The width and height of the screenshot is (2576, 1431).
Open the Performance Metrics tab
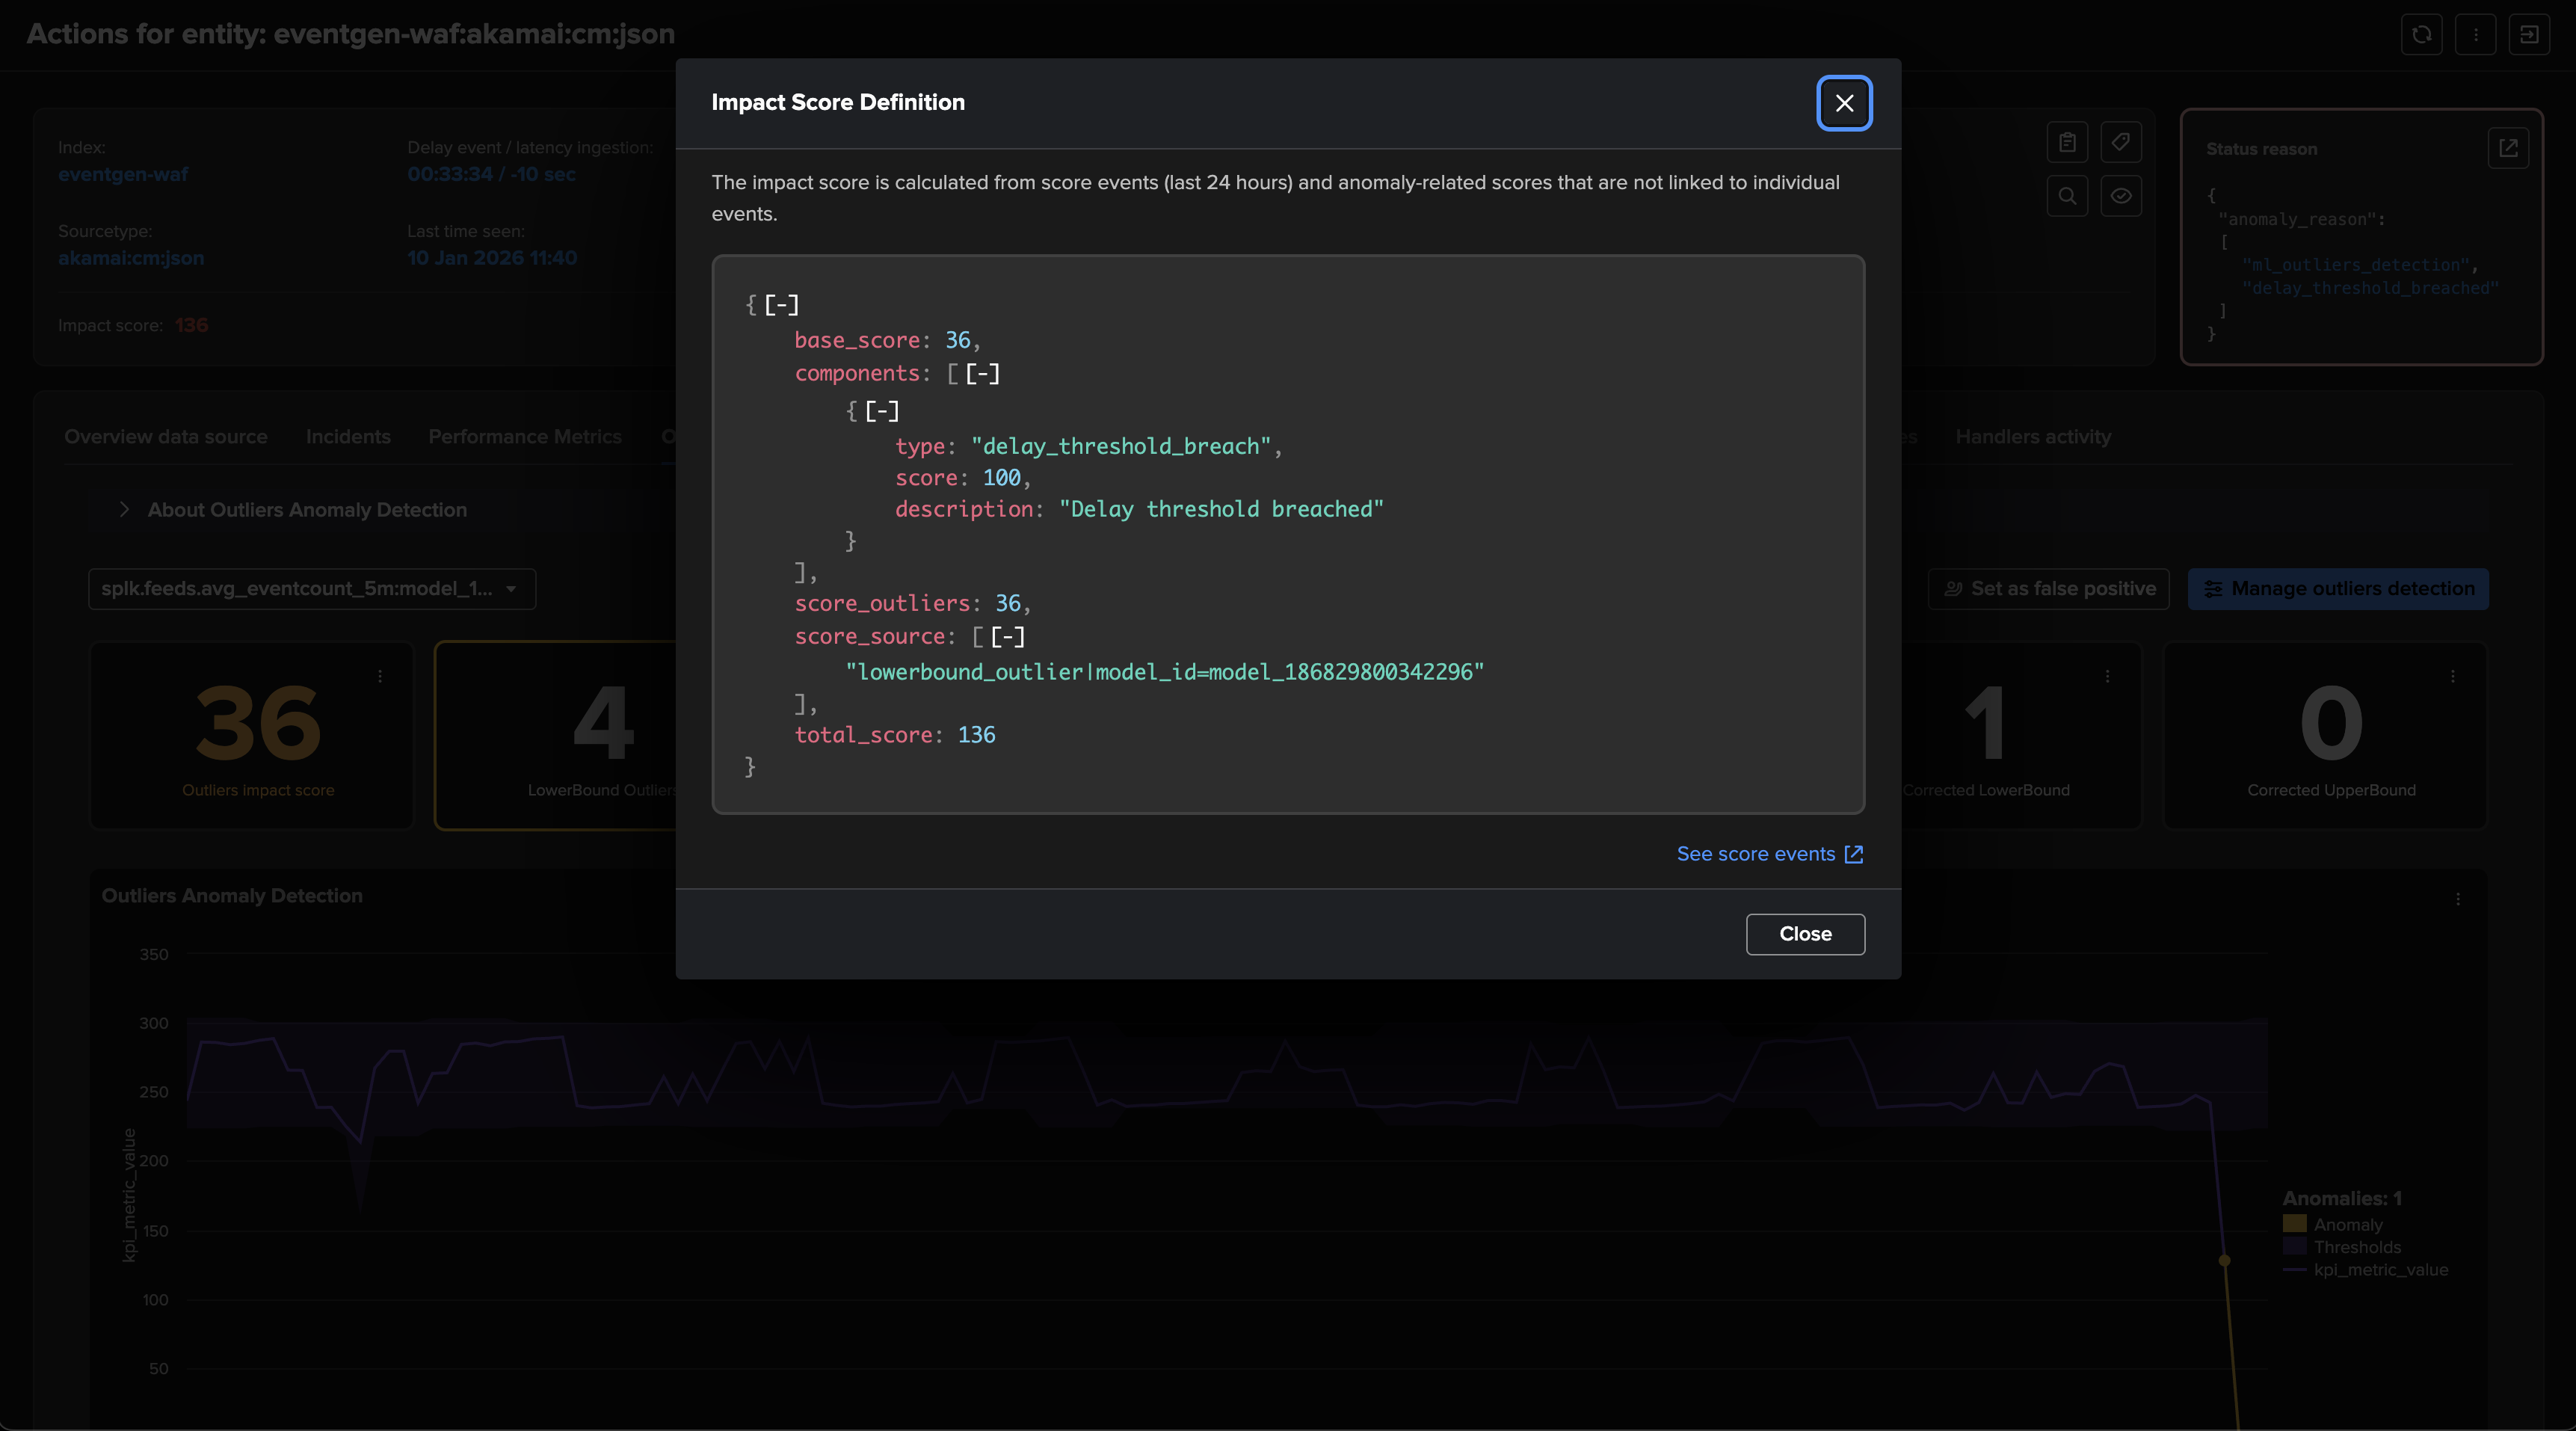tap(525, 436)
